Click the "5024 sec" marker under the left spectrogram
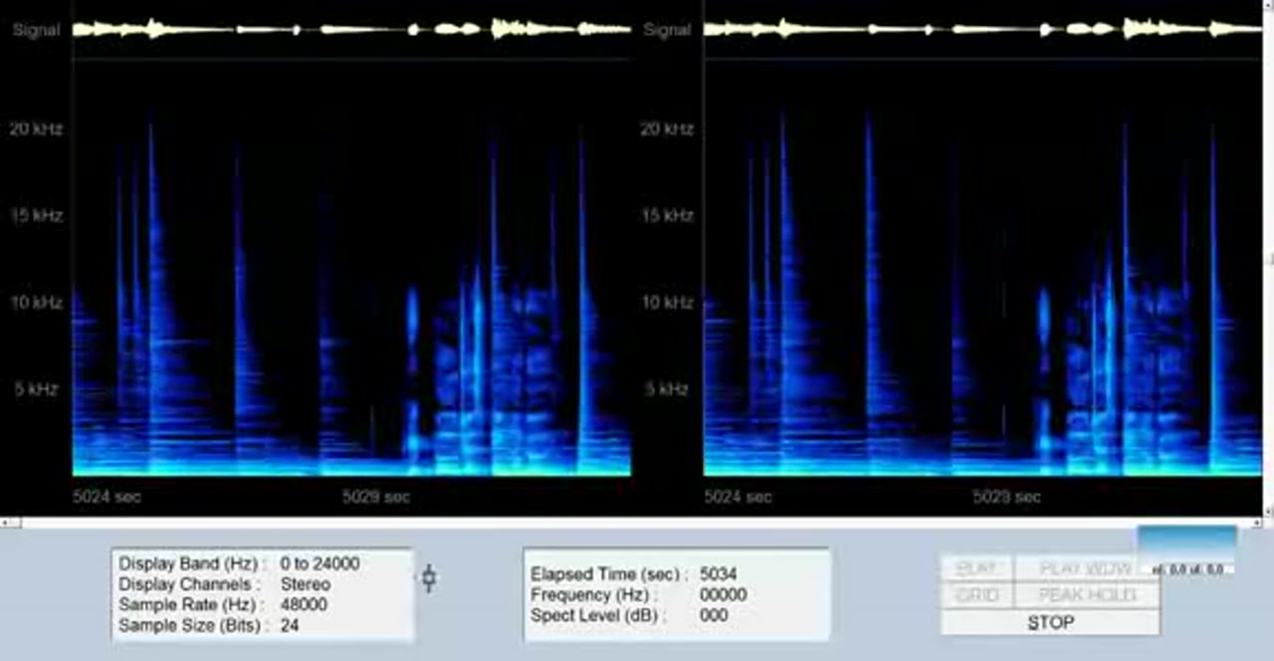Screen dimensions: 1274x661 (x=106, y=496)
